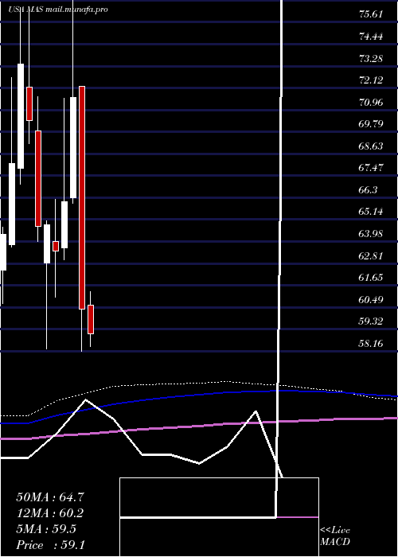Click the 61.65 price axis label
This screenshot has height=557, width=398.
371,278
